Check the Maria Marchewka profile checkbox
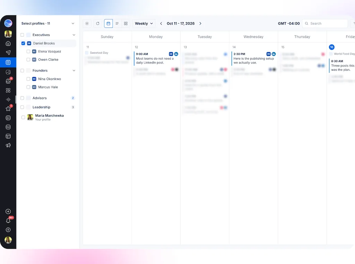This screenshot has width=355, height=264. point(23,117)
